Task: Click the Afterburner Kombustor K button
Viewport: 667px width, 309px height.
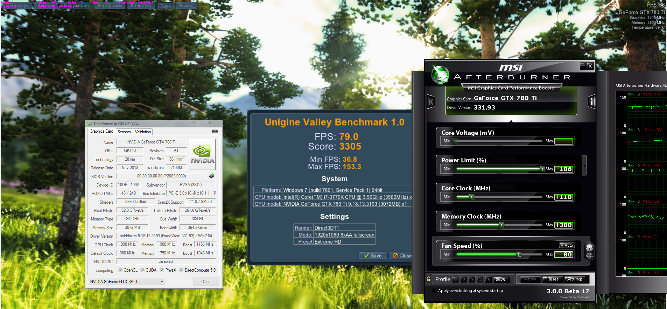Action: coord(431,102)
